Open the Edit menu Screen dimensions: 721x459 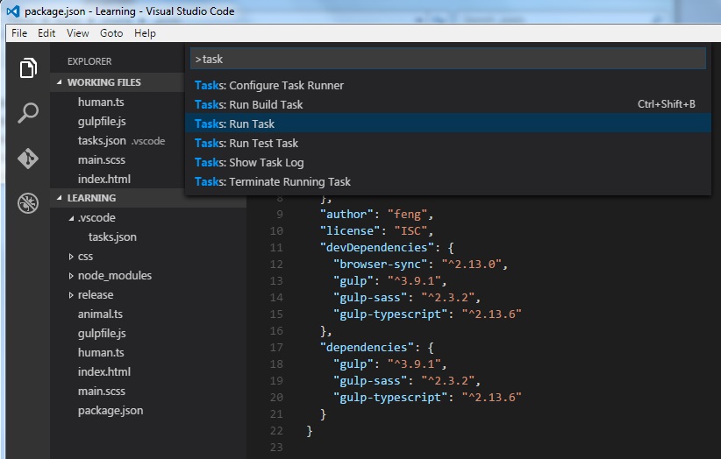tap(46, 33)
